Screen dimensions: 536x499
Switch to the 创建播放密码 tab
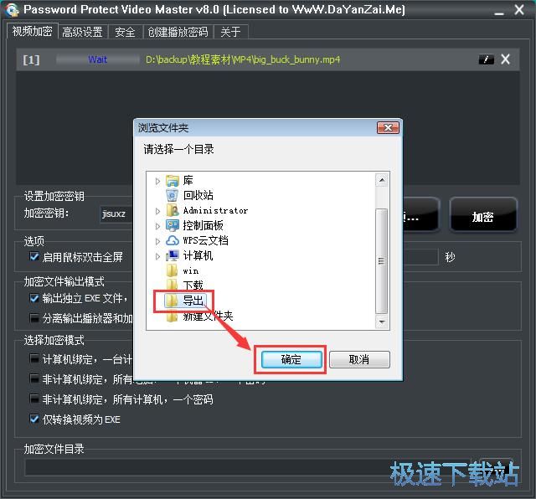tap(178, 32)
